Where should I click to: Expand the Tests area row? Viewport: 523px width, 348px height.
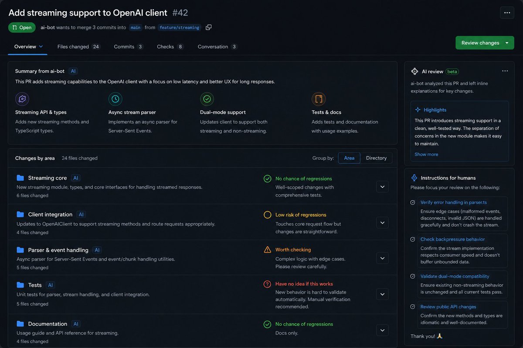pos(382,294)
